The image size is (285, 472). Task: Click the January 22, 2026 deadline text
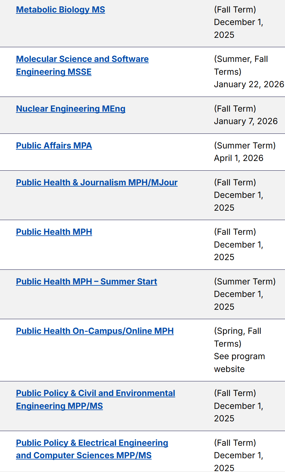(249, 84)
